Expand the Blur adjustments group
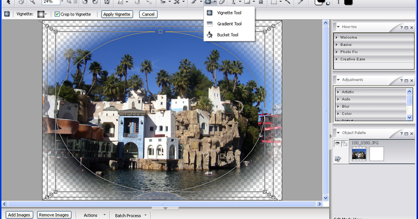 (x=371, y=106)
